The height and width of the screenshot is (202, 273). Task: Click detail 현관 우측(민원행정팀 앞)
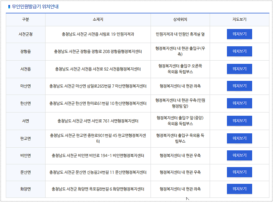point(180,103)
